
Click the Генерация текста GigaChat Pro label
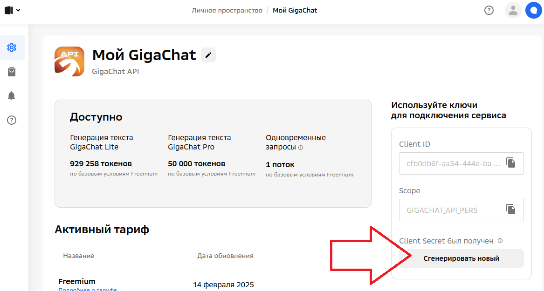(x=200, y=142)
